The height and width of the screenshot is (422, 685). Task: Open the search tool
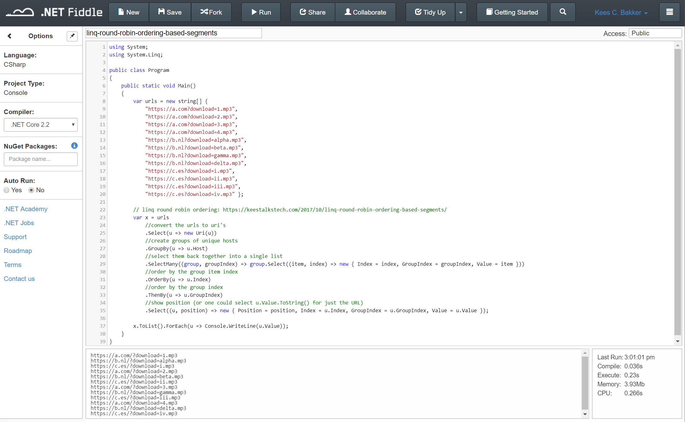(x=563, y=12)
